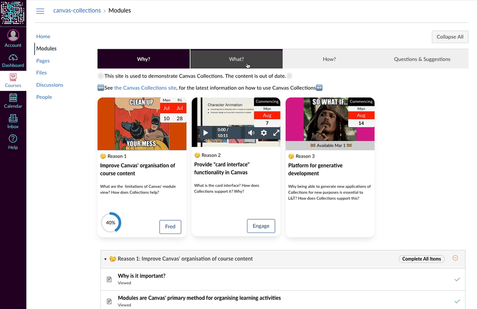Open the Pages course navigation link
The width and height of the screenshot is (477, 309).
click(x=43, y=61)
